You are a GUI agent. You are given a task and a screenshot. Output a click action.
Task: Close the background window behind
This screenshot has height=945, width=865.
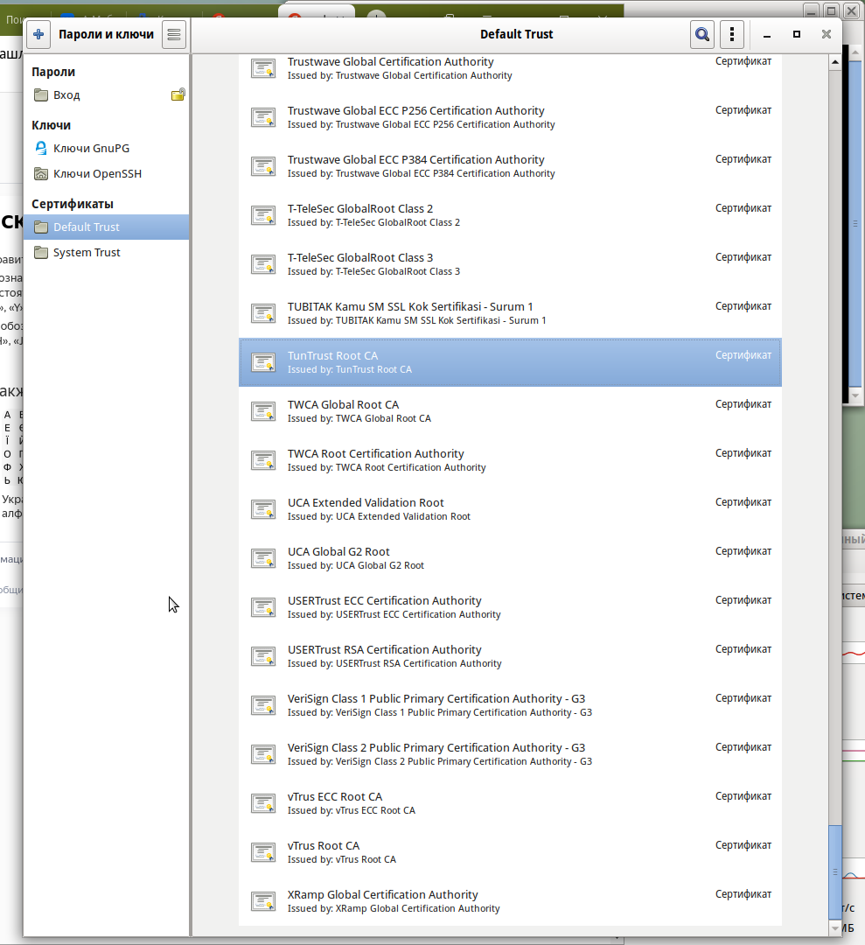coord(851,10)
